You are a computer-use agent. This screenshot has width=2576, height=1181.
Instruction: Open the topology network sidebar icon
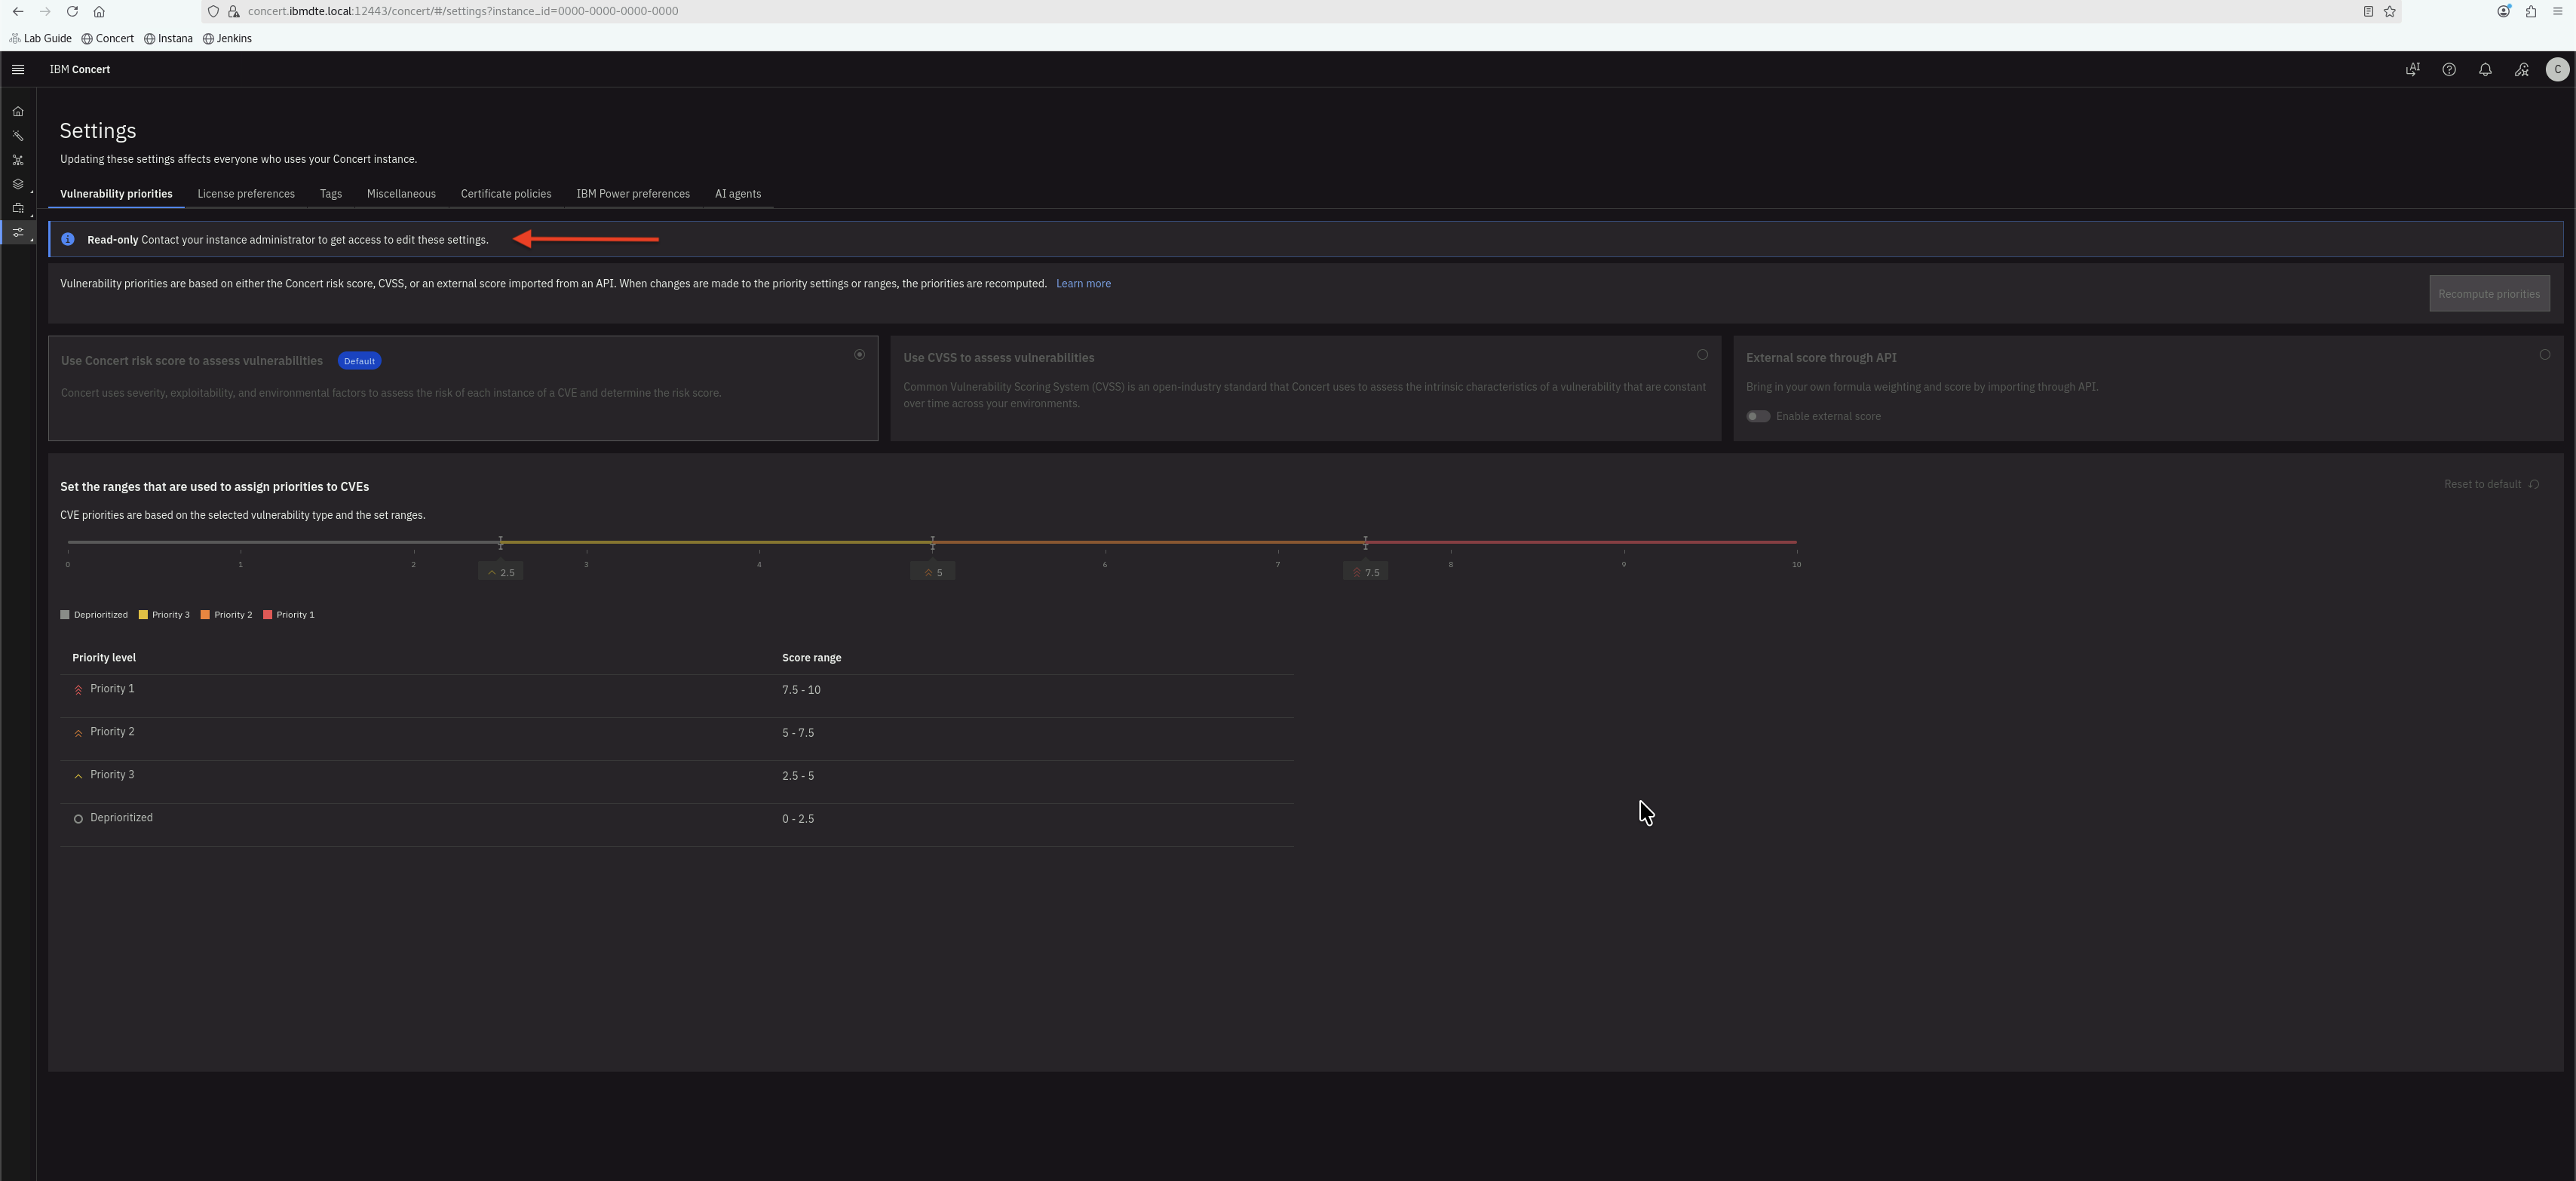click(x=18, y=160)
